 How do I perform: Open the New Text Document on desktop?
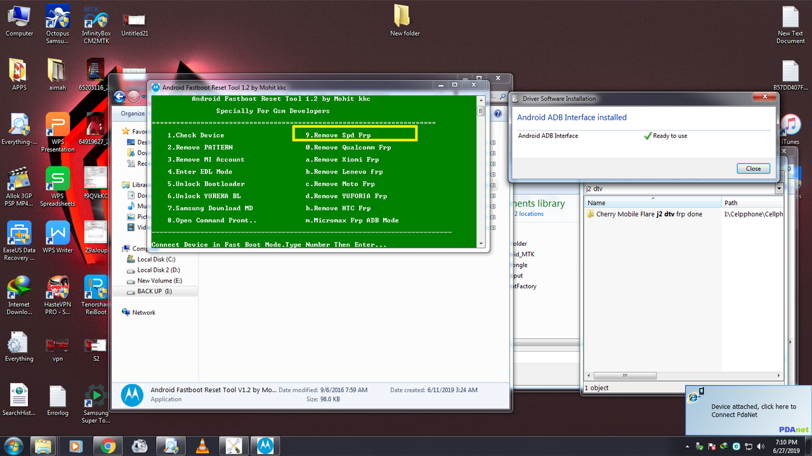pyautogui.click(x=790, y=25)
